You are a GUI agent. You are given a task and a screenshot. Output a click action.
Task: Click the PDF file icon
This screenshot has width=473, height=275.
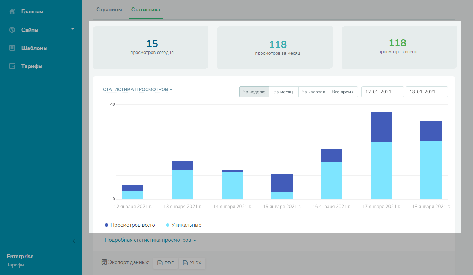[x=160, y=263]
